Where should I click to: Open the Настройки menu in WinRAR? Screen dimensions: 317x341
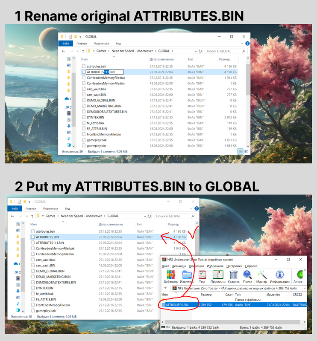[234, 266]
